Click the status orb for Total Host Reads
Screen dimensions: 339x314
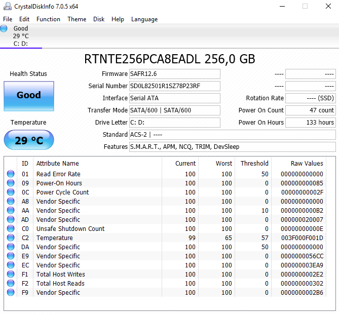[11, 284]
